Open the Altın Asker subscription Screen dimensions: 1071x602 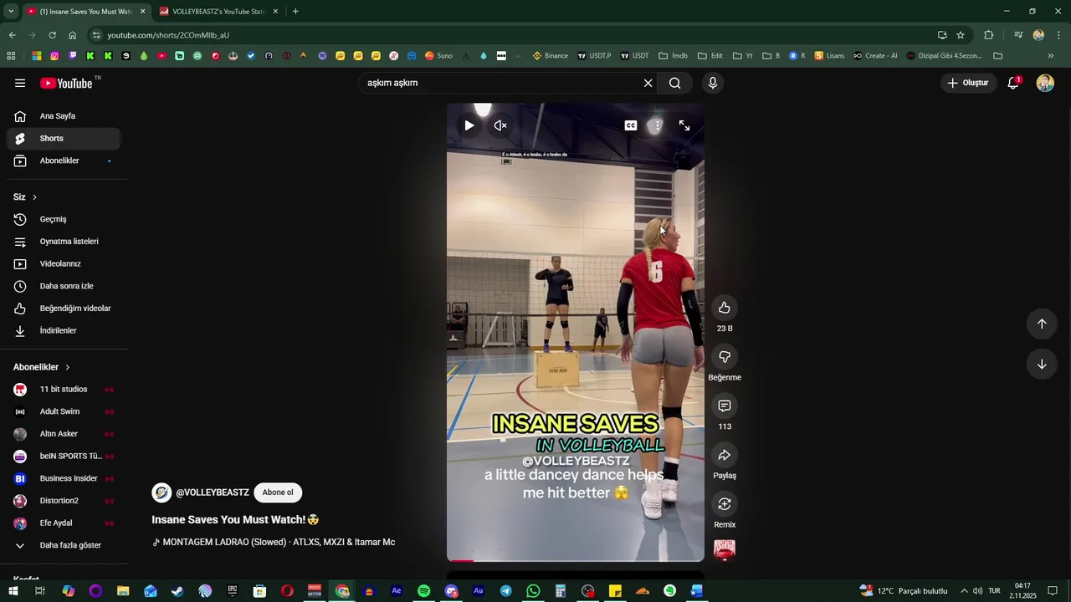64,434
